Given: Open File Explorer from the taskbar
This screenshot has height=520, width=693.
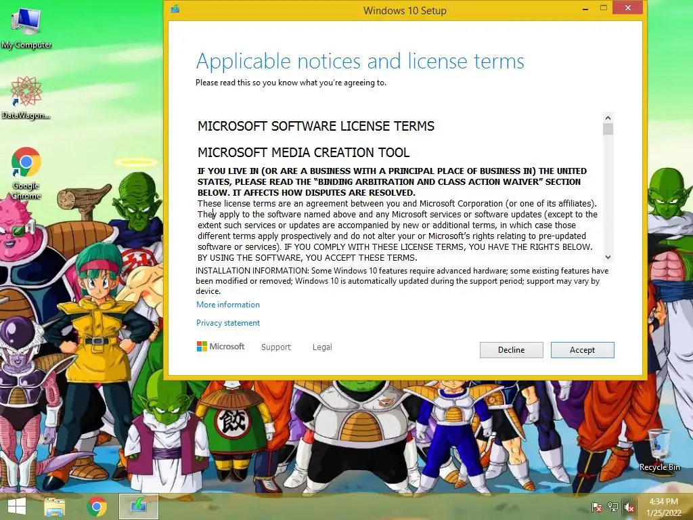Looking at the screenshot, I should [x=54, y=506].
